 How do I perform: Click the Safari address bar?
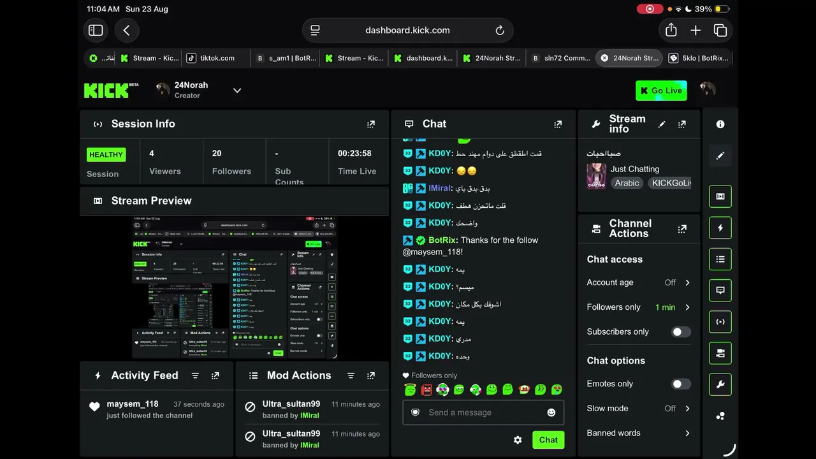(x=407, y=30)
